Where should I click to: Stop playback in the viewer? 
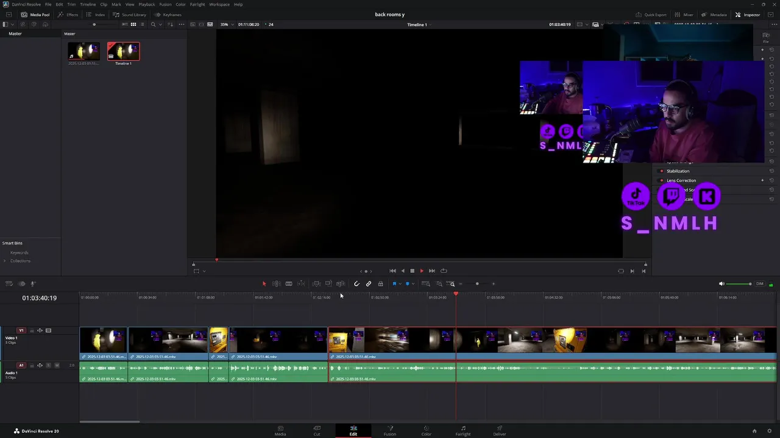tap(412, 271)
